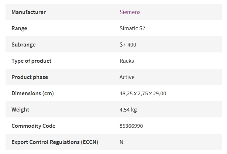Screen dimensions: 227x154
Task: Click the Dimensions (cm) label
Action: coord(32,93)
